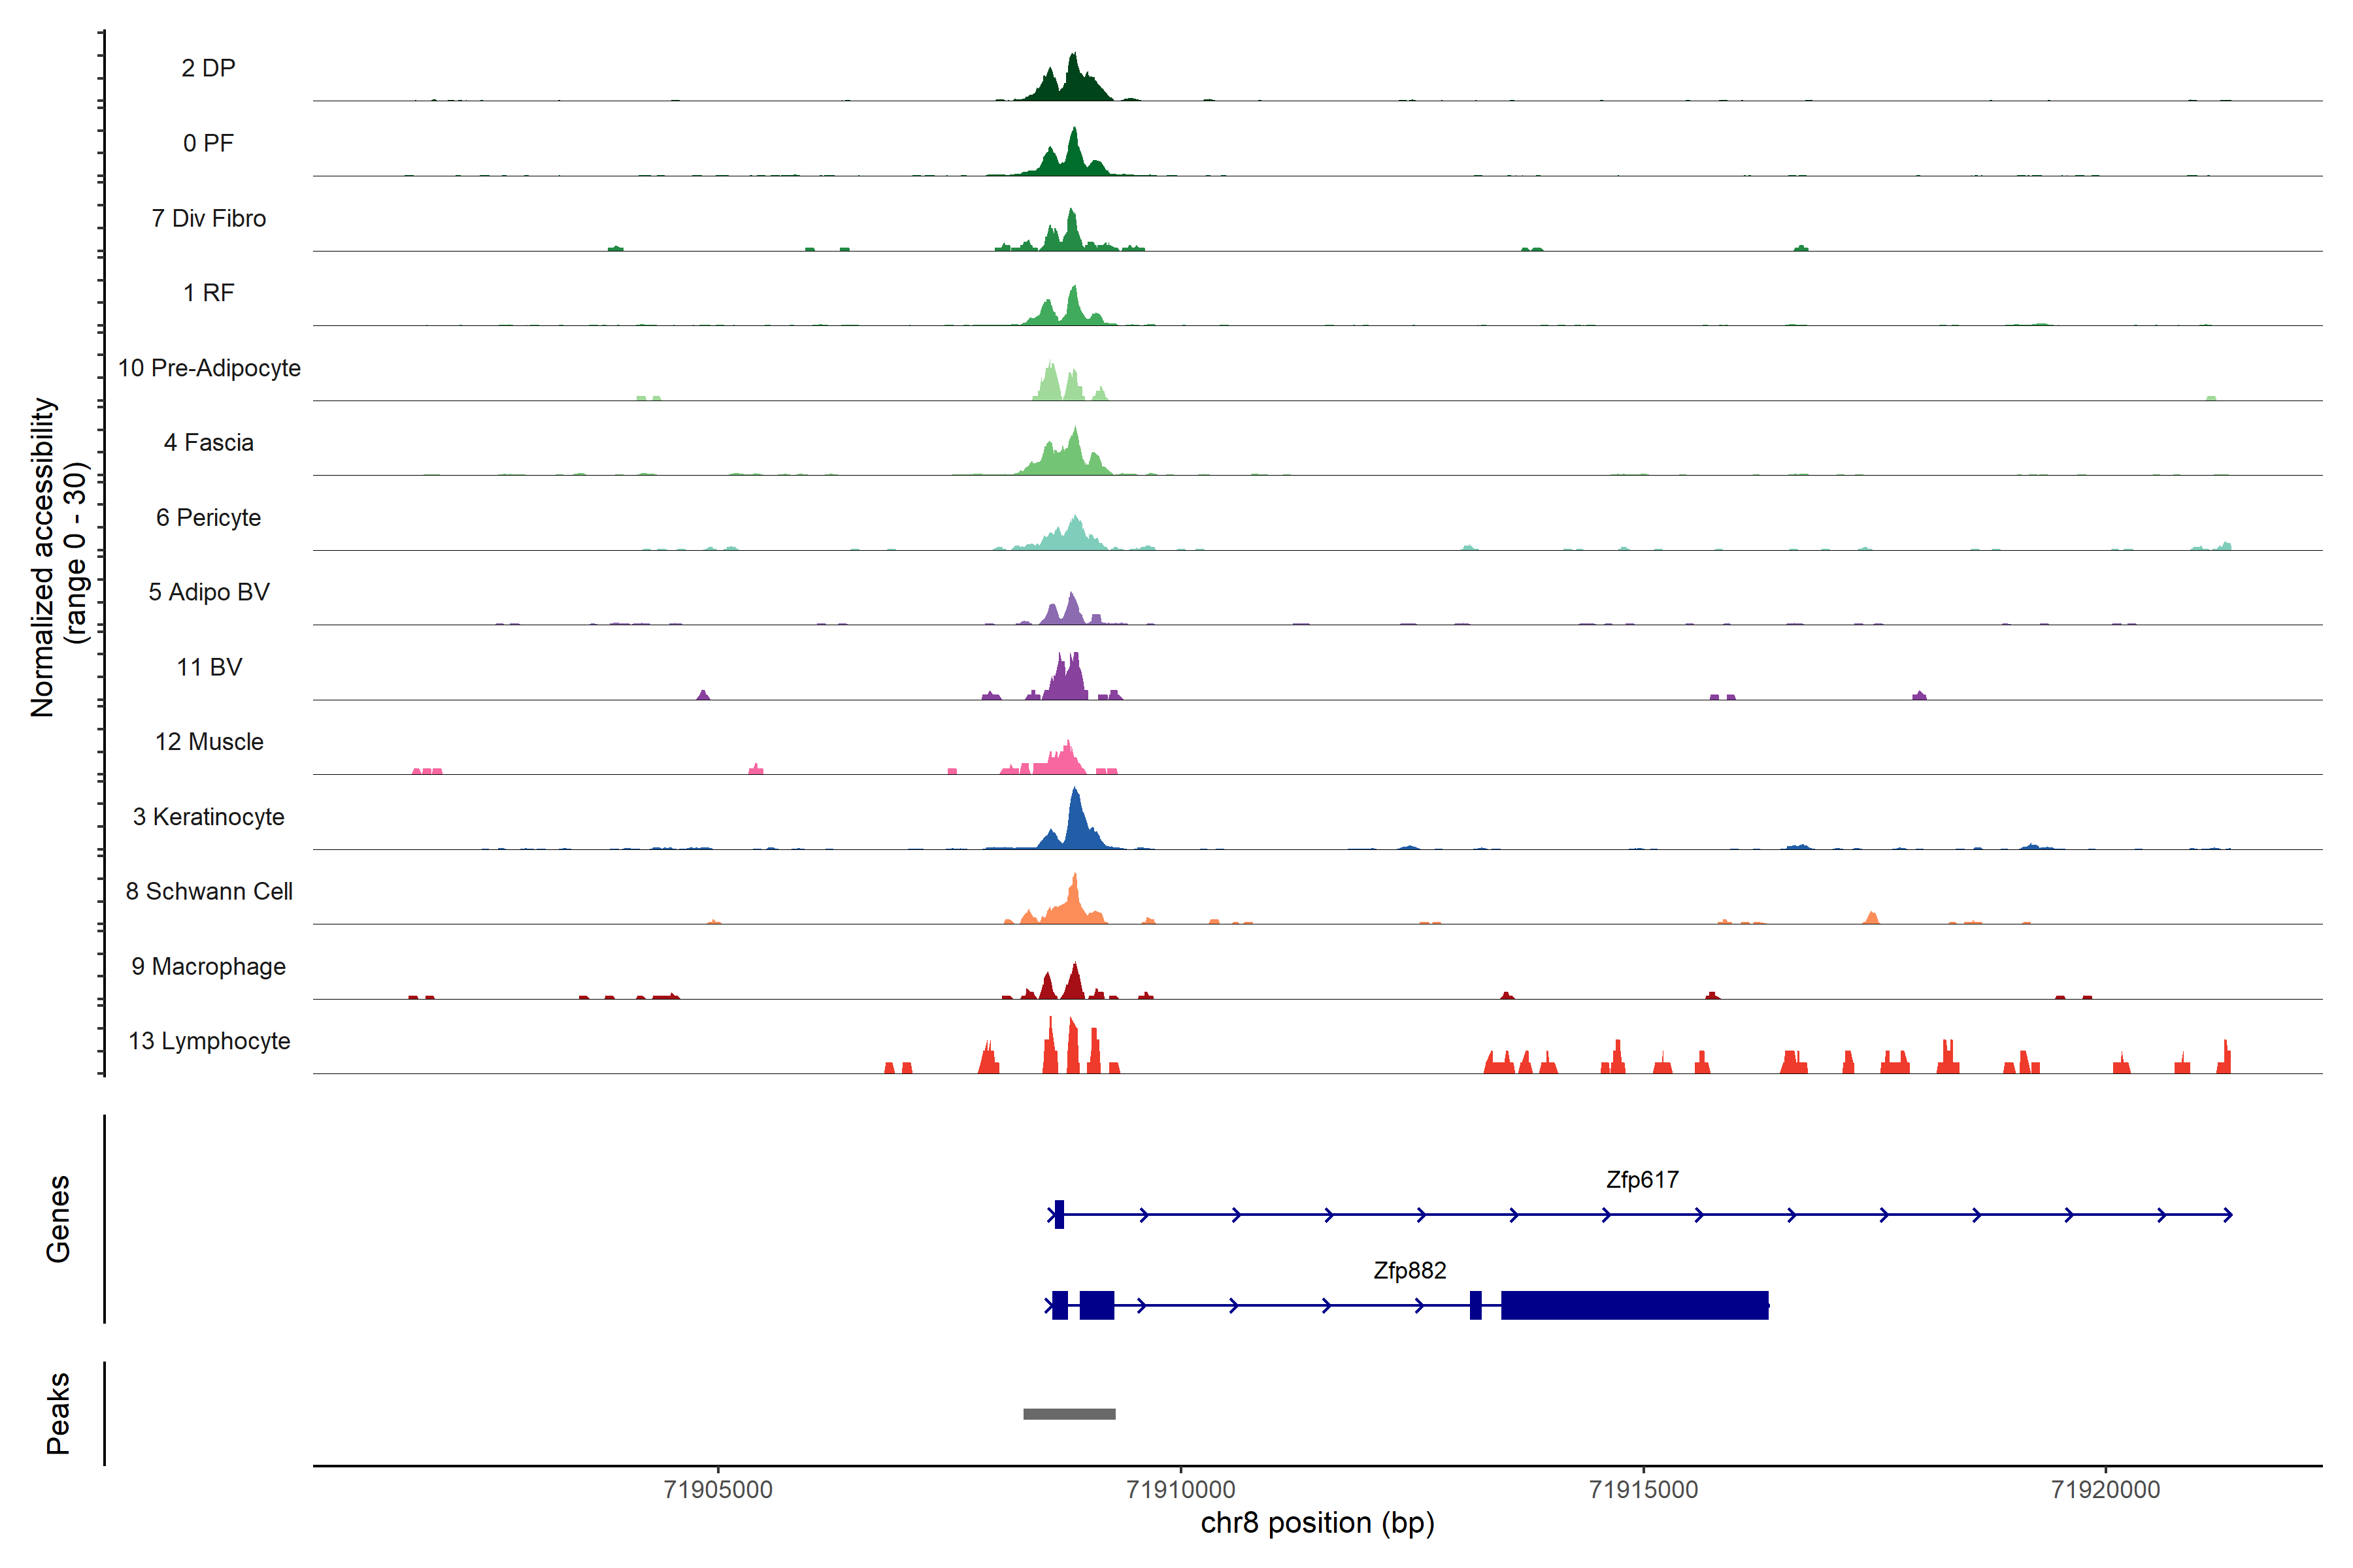Click the 71905000 axis tick label
This screenshot has width=2353, height=1568.
click(x=717, y=1490)
